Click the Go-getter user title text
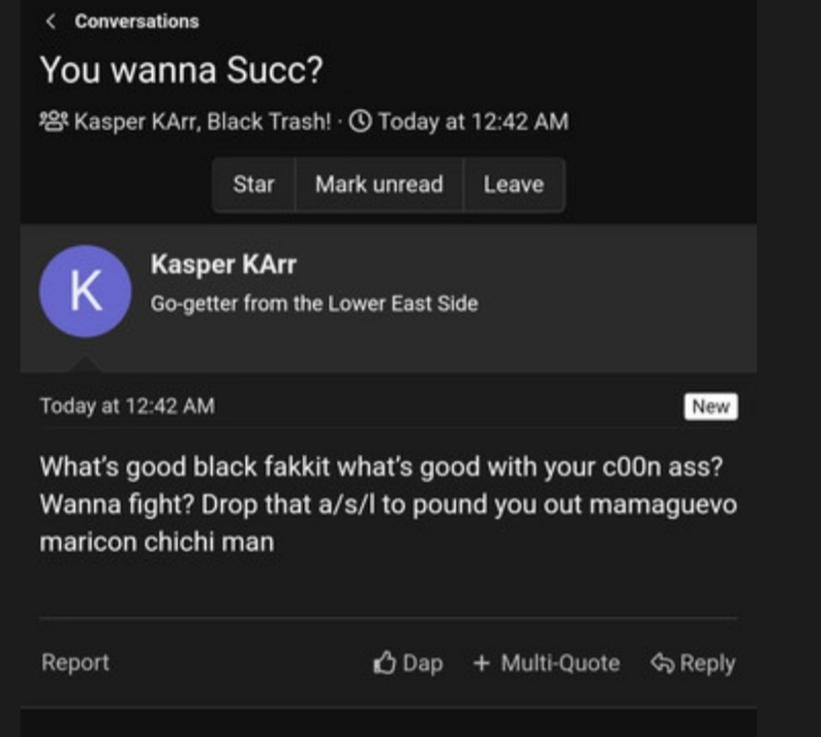Image resolution: width=821 pixels, height=737 pixels. (x=314, y=303)
